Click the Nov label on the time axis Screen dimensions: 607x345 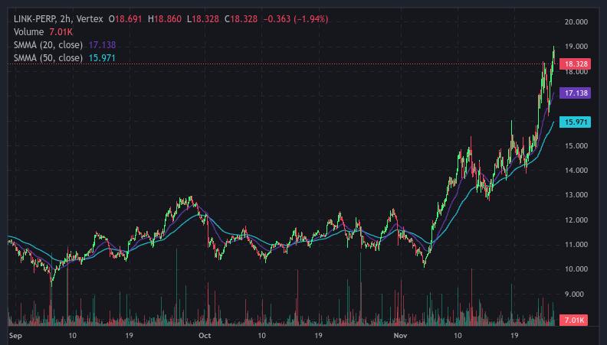pos(400,335)
